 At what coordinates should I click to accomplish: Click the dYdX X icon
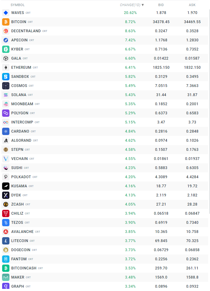point(6,195)
